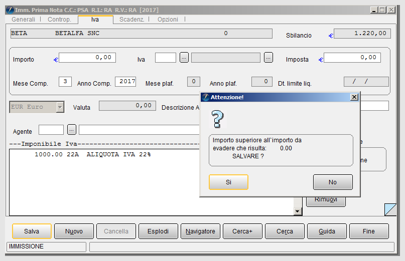Minimize the Prima Nota window

(x=374, y=10)
